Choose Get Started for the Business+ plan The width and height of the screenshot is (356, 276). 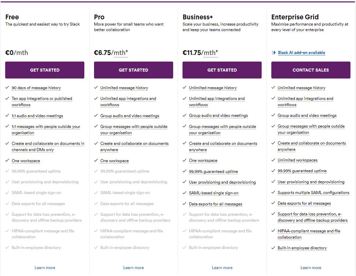[222, 70]
